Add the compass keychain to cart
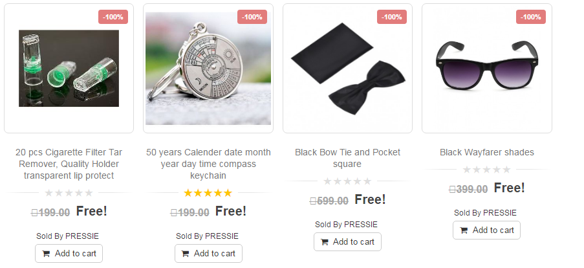Image resolution: width=584 pixels, height=268 pixels. coord(208,254)
